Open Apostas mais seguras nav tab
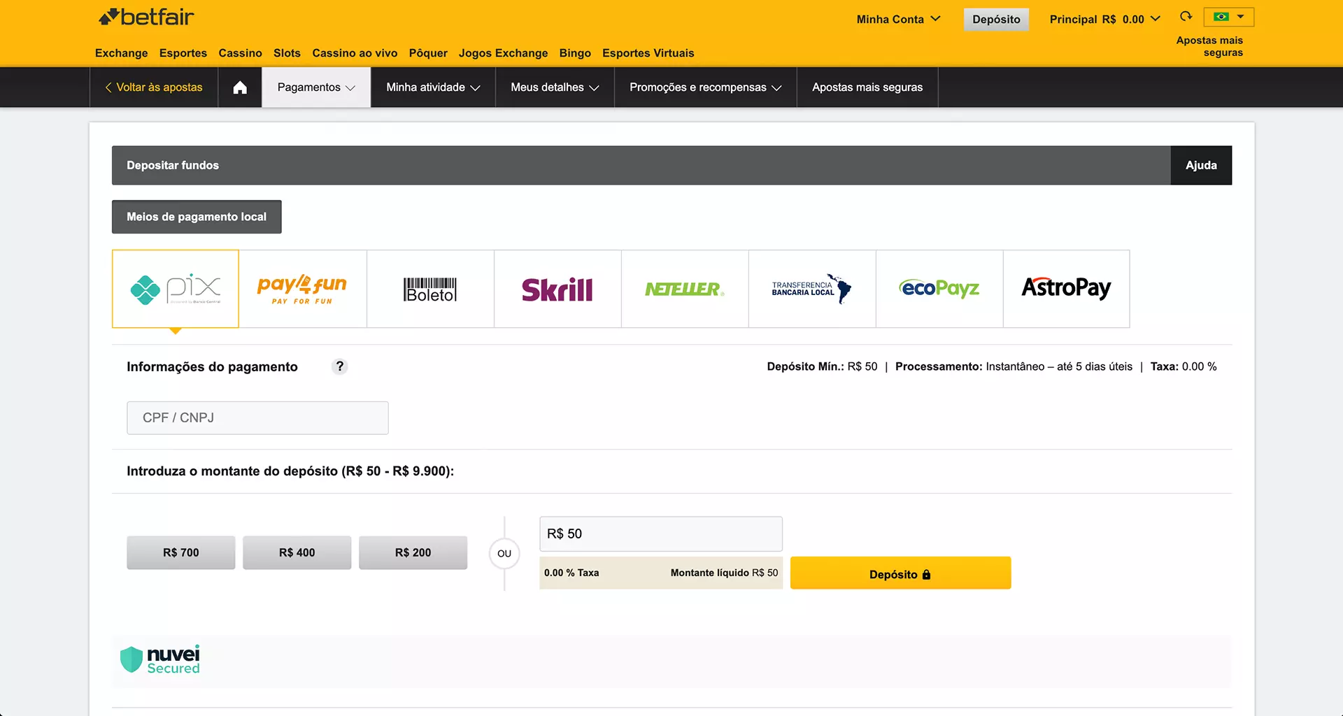The width and height of the screenshot is (1343, 716). click(867, 87)
